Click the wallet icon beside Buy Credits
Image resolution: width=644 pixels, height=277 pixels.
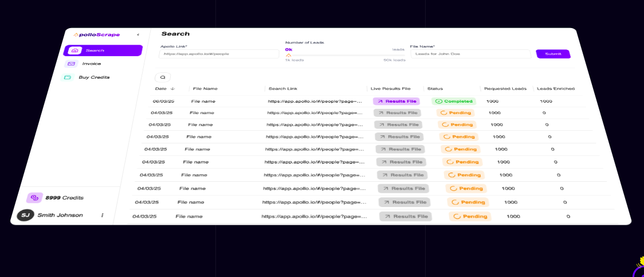pyautogui.click(x=68, y=77)
